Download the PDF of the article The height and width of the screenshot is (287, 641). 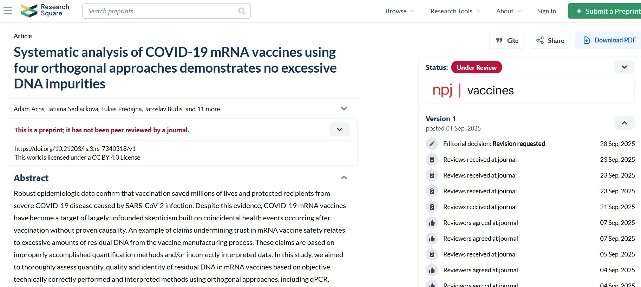coord(609,40)
